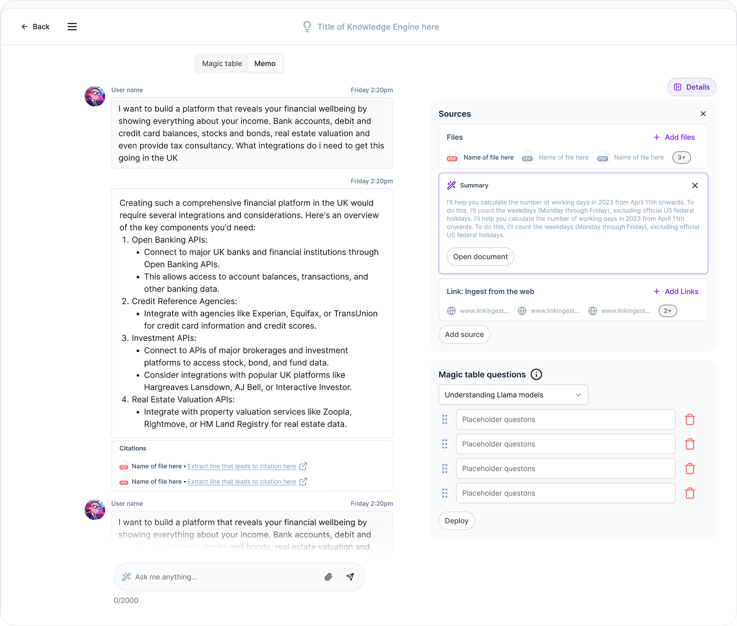
Task: Grab the fourth question's drag handle
Action: pyautogui.click(x=445, y=493)
